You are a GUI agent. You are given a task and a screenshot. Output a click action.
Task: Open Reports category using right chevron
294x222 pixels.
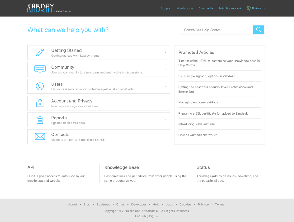[165, 120]
